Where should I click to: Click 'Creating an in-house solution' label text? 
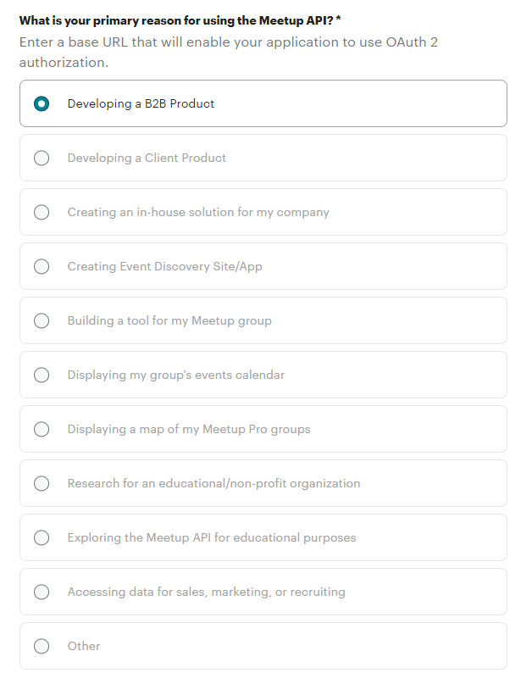click(x=198, y=212)
